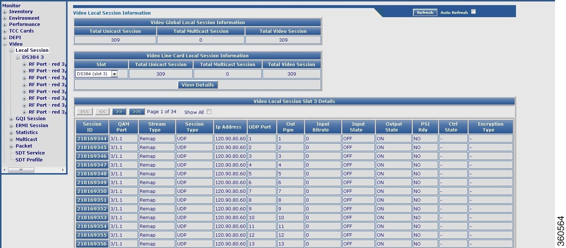The height and width of the screenshot is (248, 566).
Task: Click the Output State column header
Action: (x=394, y=127)
